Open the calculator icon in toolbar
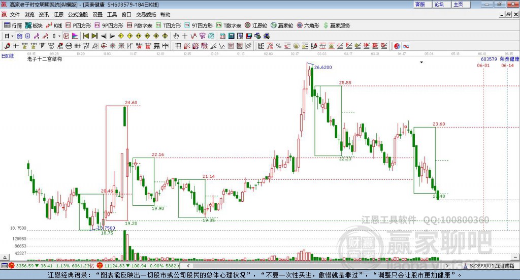The image size is (520, 280). coord(232,36)
